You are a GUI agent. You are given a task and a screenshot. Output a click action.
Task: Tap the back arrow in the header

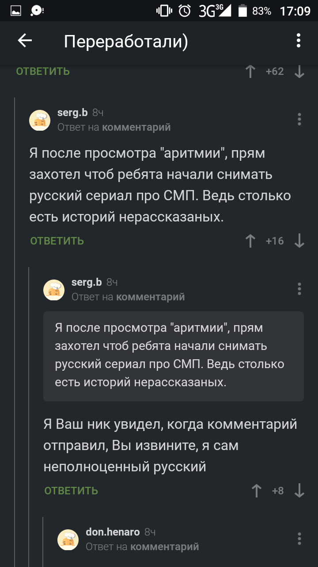(25, 41)
